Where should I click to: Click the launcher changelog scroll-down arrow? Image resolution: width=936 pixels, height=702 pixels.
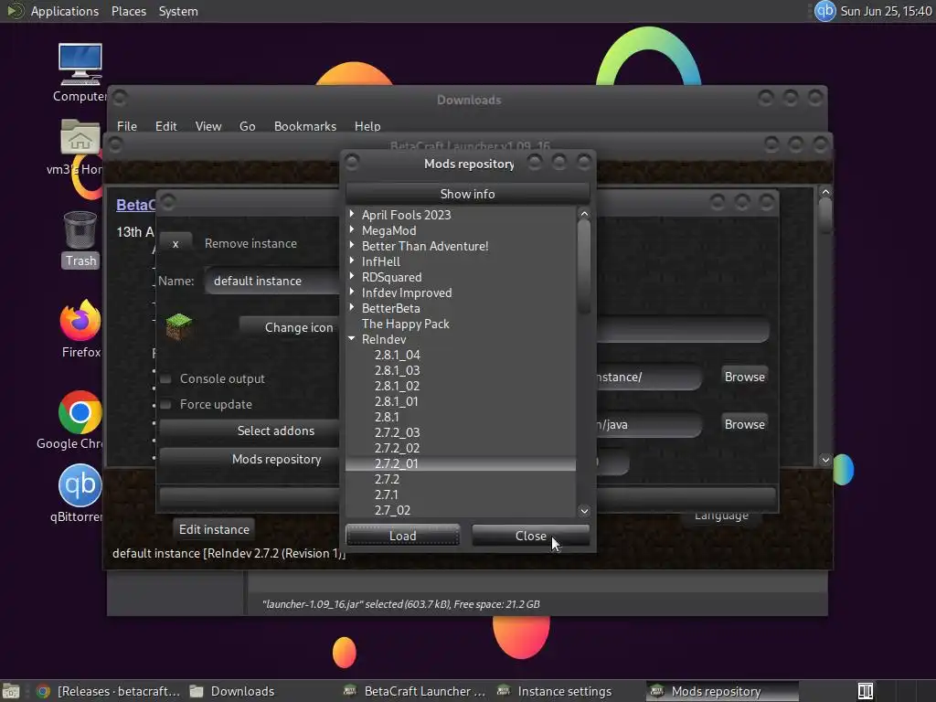tap(825, 460)
